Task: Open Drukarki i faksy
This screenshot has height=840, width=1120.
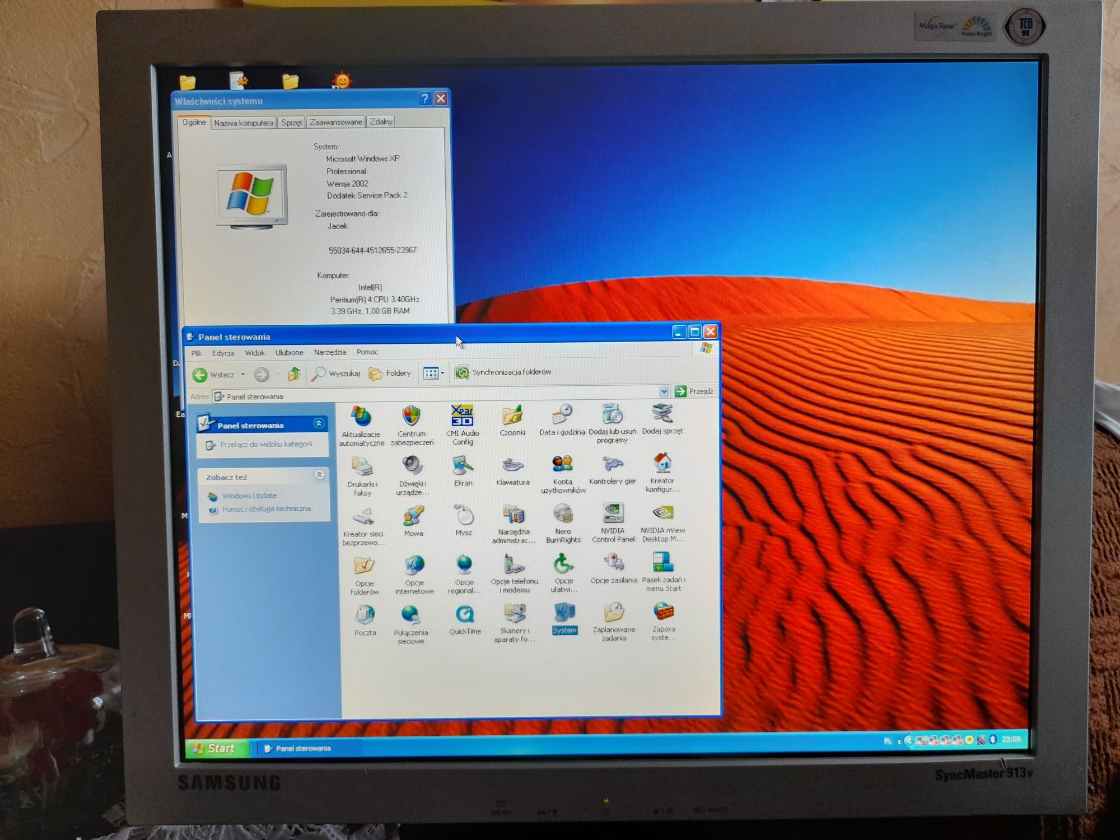Action: [362, 477]
